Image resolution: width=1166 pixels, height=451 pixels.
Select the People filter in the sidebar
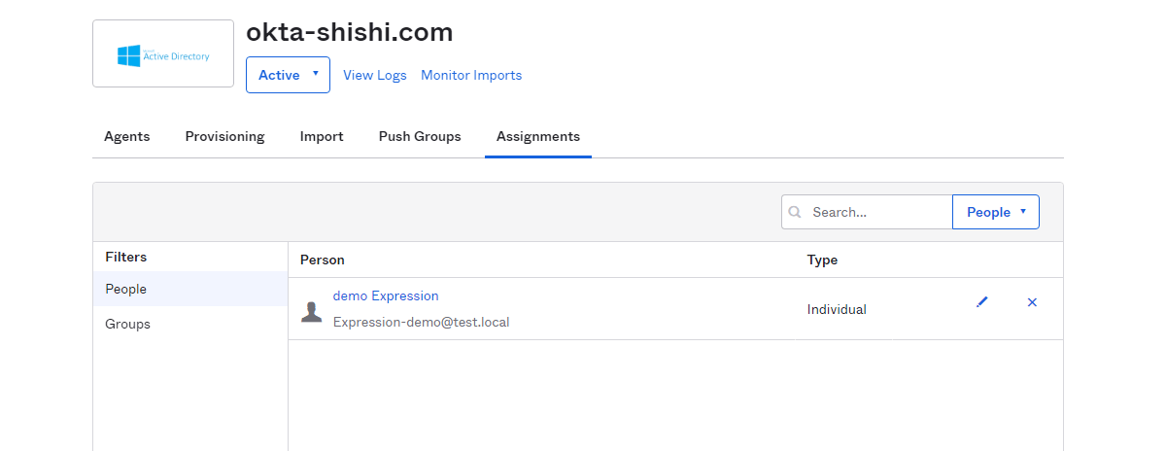(x=190, y=289)
